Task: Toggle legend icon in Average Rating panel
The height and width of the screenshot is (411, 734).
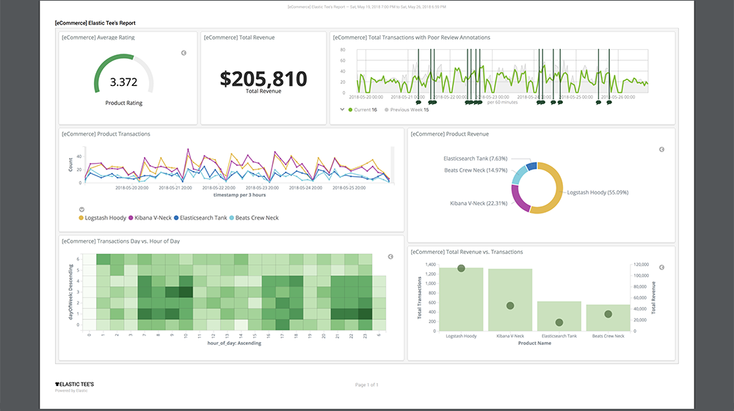Action: tap(183, 53)
